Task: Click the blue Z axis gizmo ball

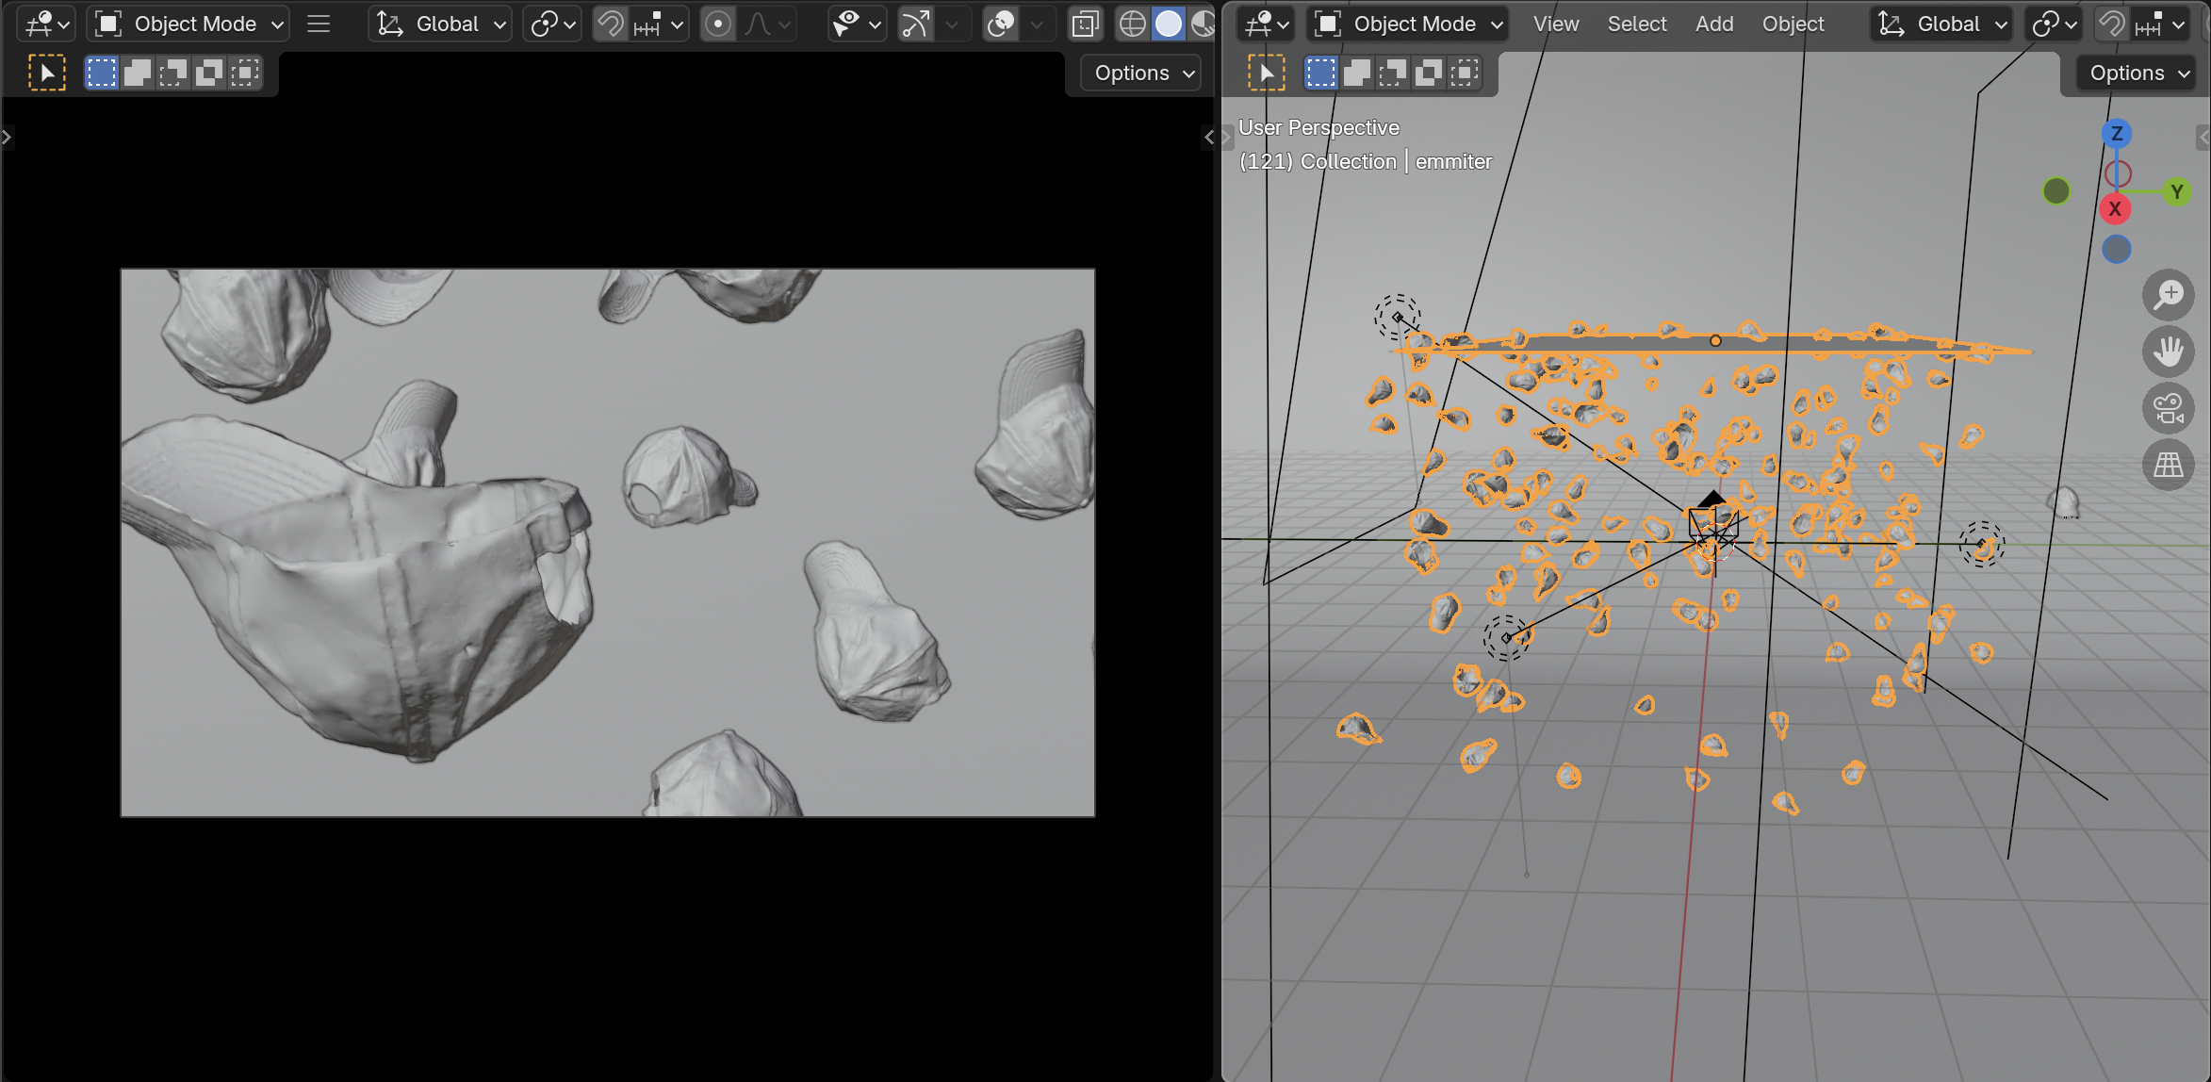Action: point(2117,133)
